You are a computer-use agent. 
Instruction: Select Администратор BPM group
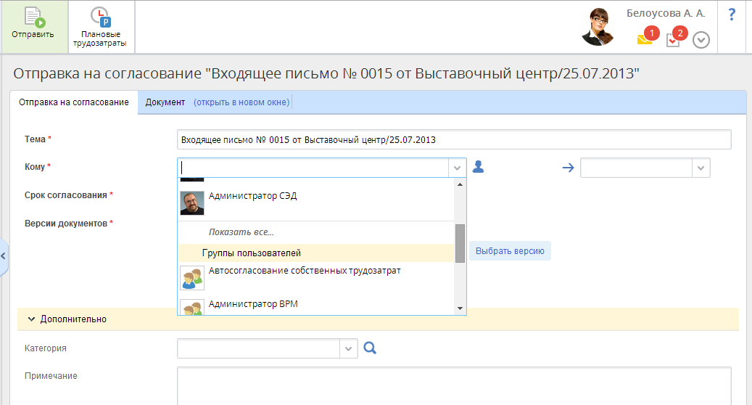pyautogui.click(x=315, y=305)
